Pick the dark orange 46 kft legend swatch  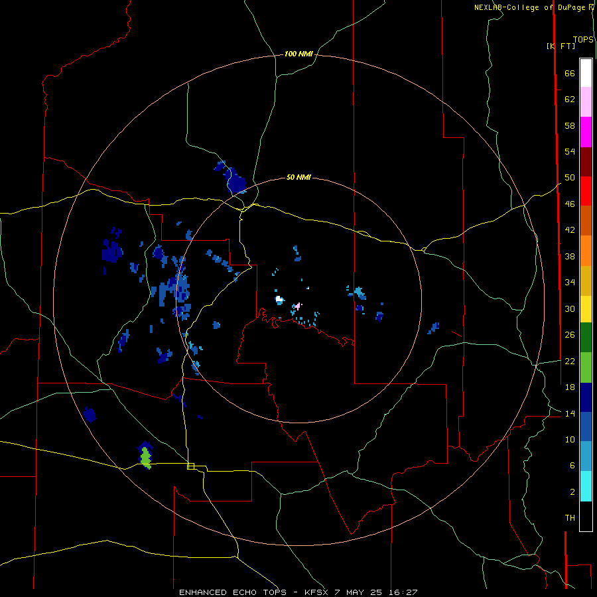(x=586, y=221)
